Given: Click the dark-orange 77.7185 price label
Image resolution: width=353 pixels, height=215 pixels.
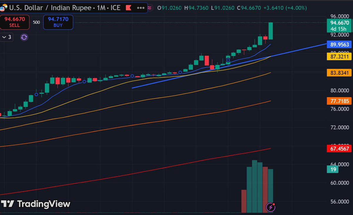Looking at the screenshot, I should (x=339, y=101).
